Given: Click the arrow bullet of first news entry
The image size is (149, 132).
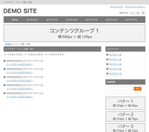Looking at the screenshot, I should tap(5, 61).
